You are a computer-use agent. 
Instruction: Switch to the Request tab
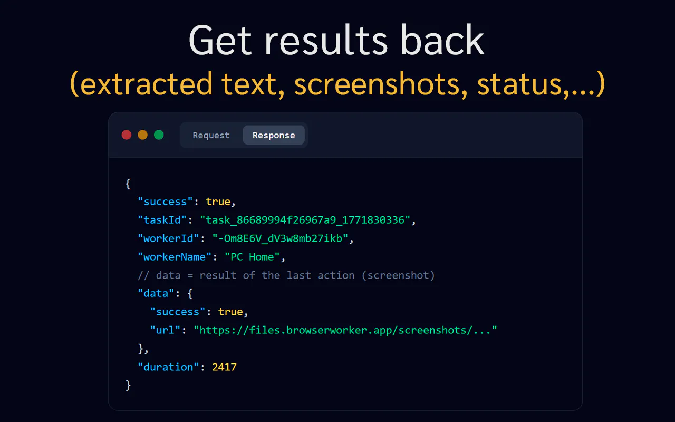211,135
